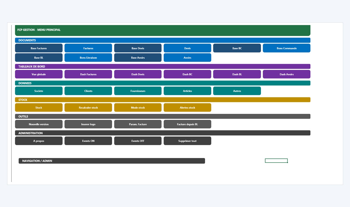Go to Clients data
This screenshot has width=350, height=207.
click(88, 91)
